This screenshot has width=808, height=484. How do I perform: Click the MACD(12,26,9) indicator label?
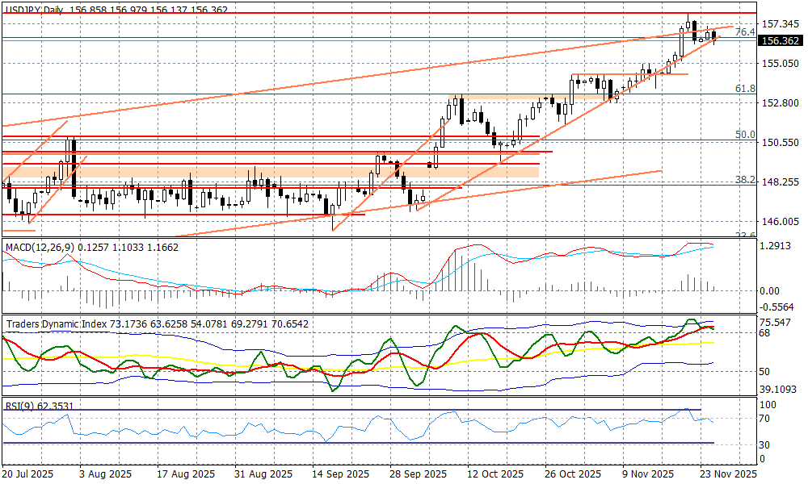[44, 245]
